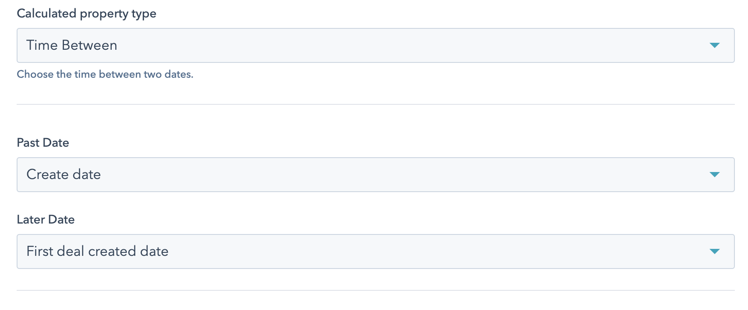Click the Time Between dropdown arrow
This screenshot has height=310, width=748.
tap(714, 45)
